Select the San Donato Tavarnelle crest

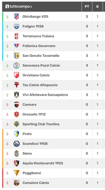[x=17, y=55]
